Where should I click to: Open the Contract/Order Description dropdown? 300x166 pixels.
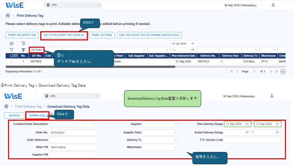click(73, 124)
